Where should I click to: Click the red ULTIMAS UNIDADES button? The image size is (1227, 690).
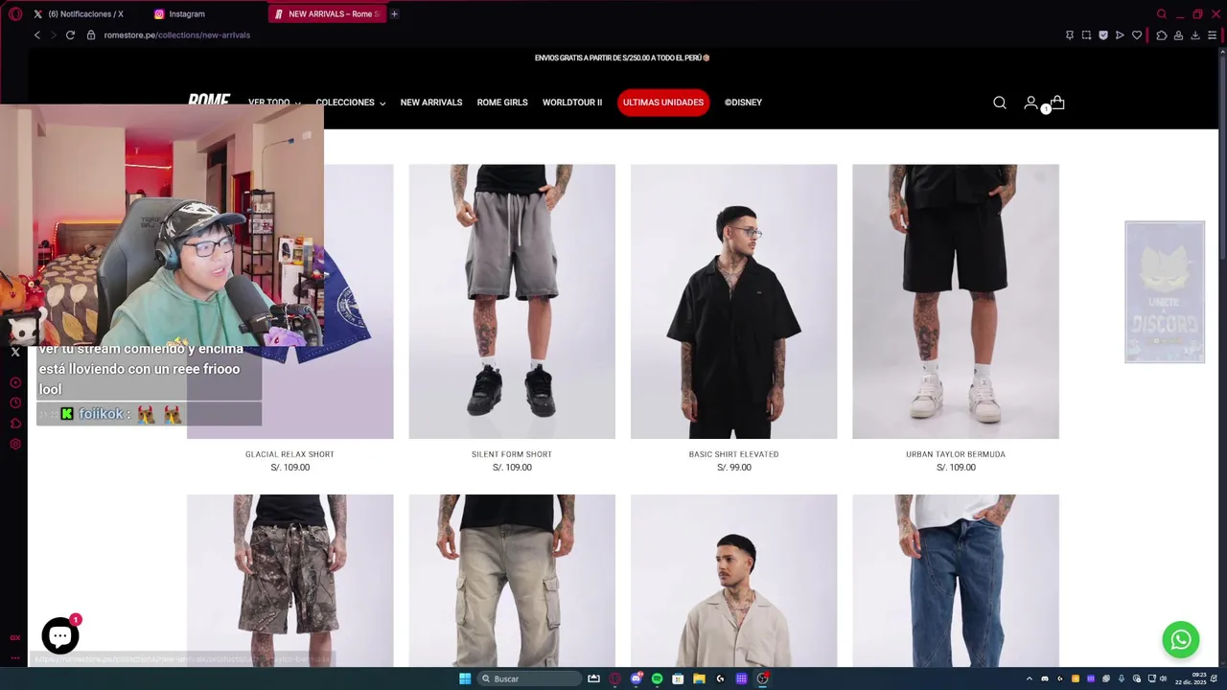[663, 103]
